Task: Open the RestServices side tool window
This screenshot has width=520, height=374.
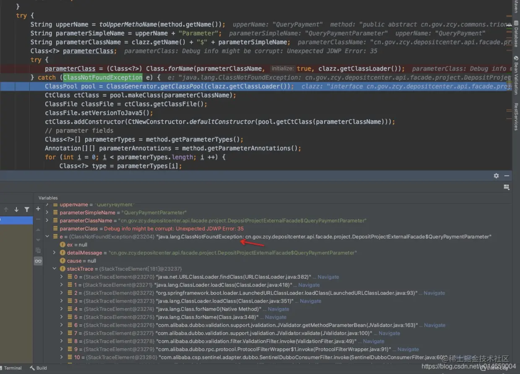Action: click(516, 117)
